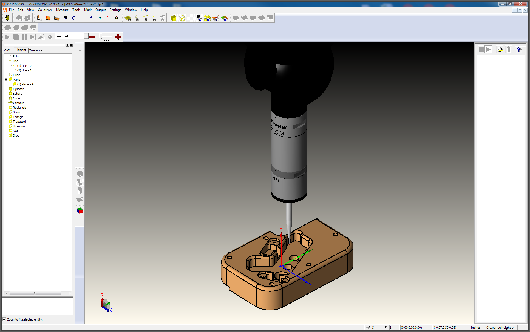
Task: Open the Window menu
Action: pos(131,10)
